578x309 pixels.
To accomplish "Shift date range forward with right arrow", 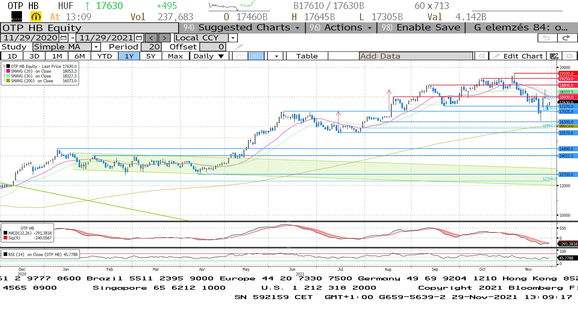I will tap(164, 38).
